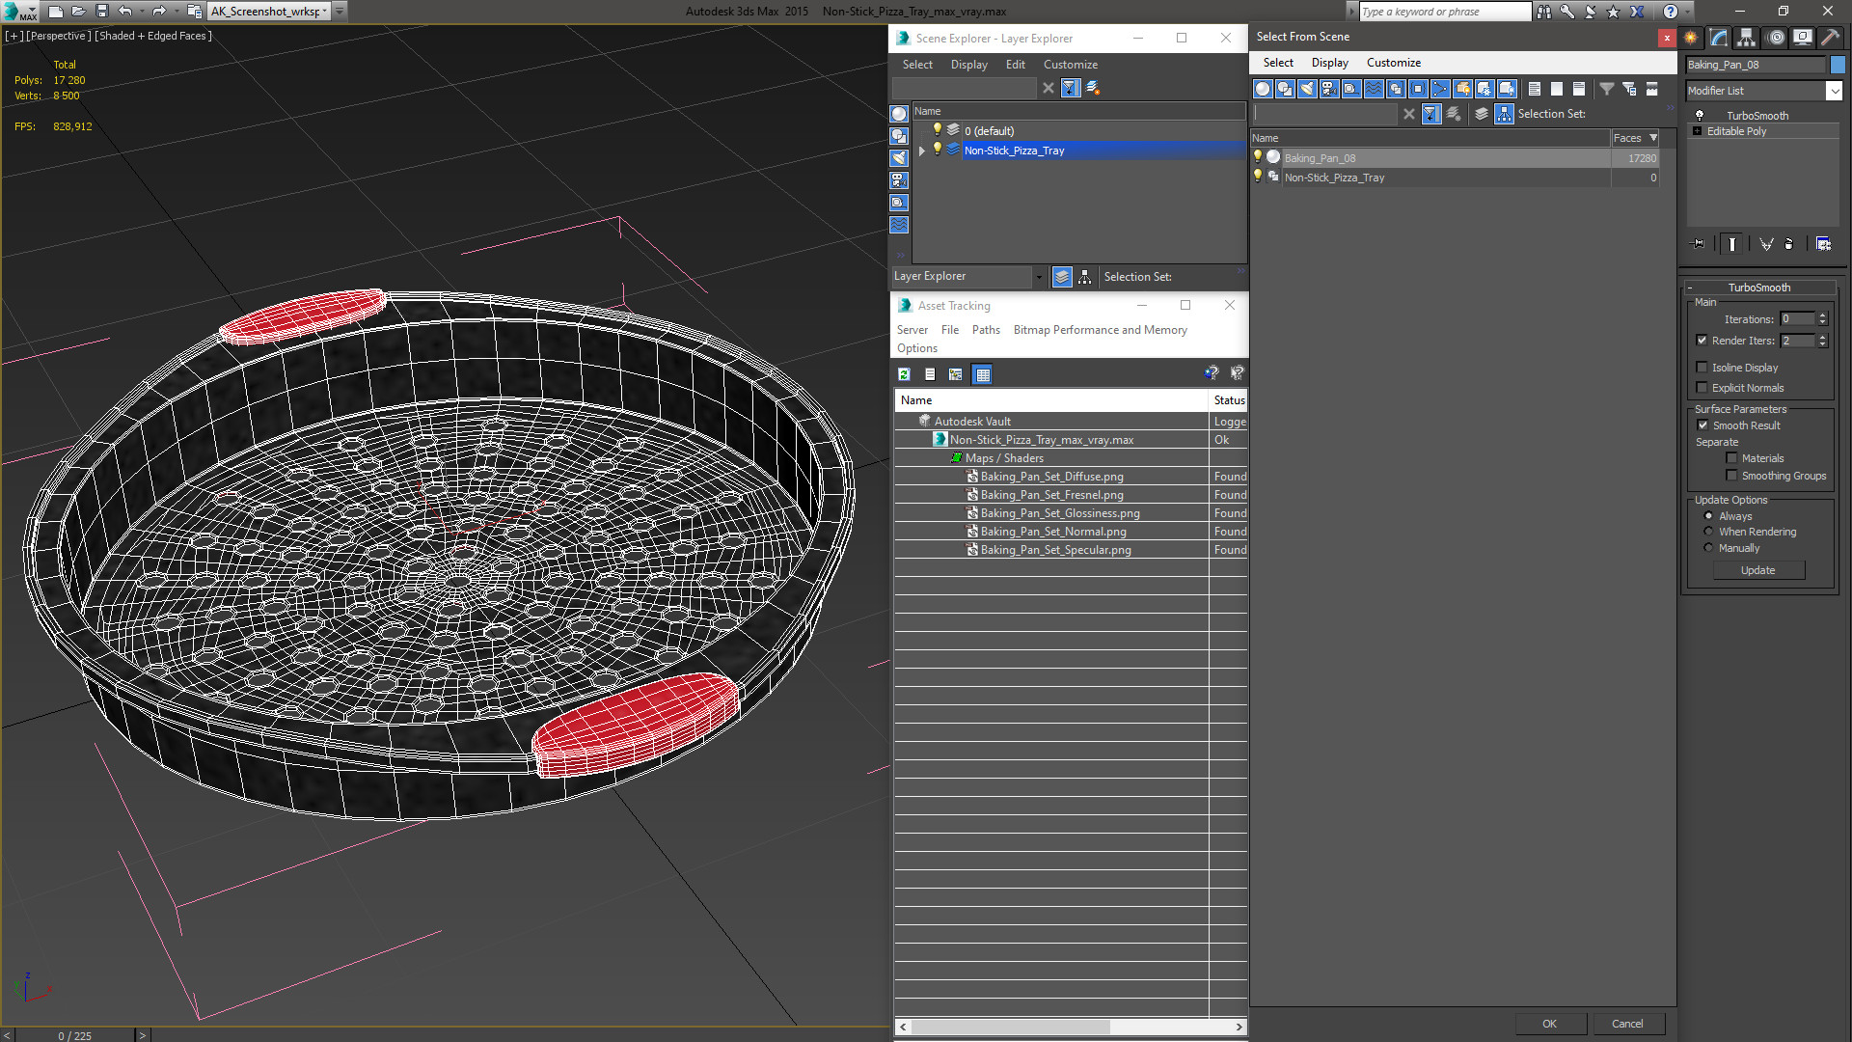This screenshot has width=1852, height=1042.
Task: Open the Modify command panel tab
Action: pyautogui.click(x=1719, y=38)
